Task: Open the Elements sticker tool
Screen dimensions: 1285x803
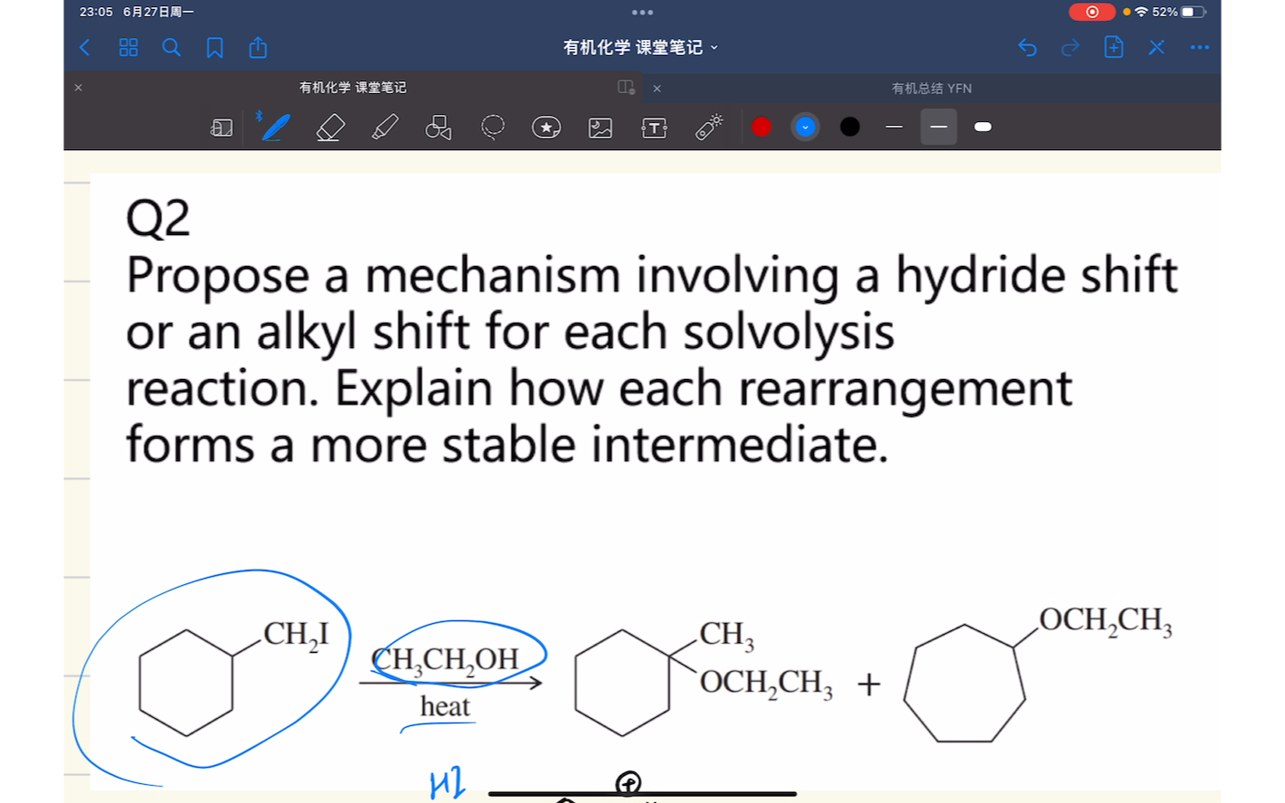Action: [546, 128]
